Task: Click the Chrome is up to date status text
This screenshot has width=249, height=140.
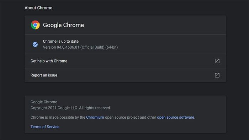Action: point(61,41)
